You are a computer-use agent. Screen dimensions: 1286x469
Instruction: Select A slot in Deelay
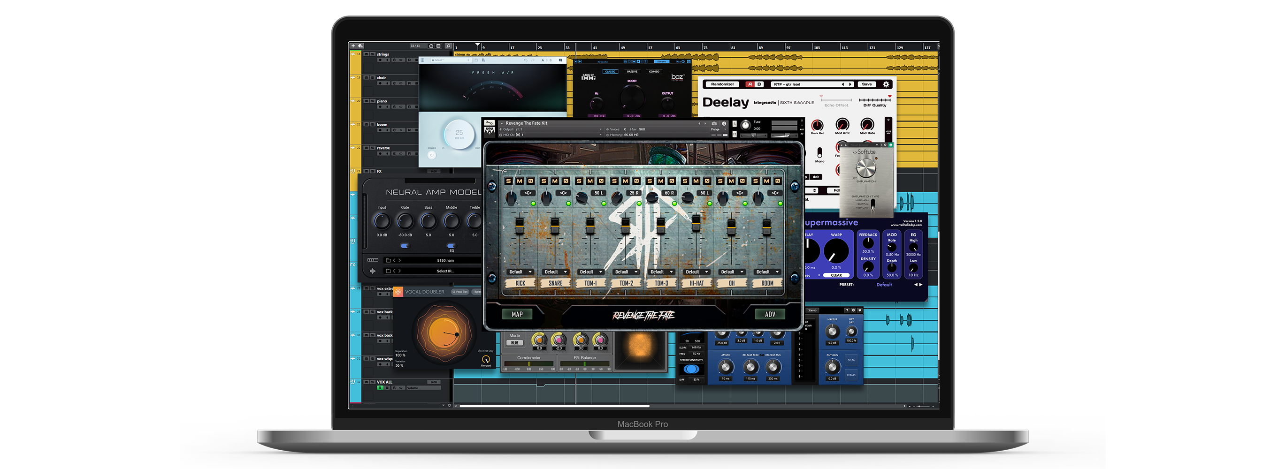(750, 84)
